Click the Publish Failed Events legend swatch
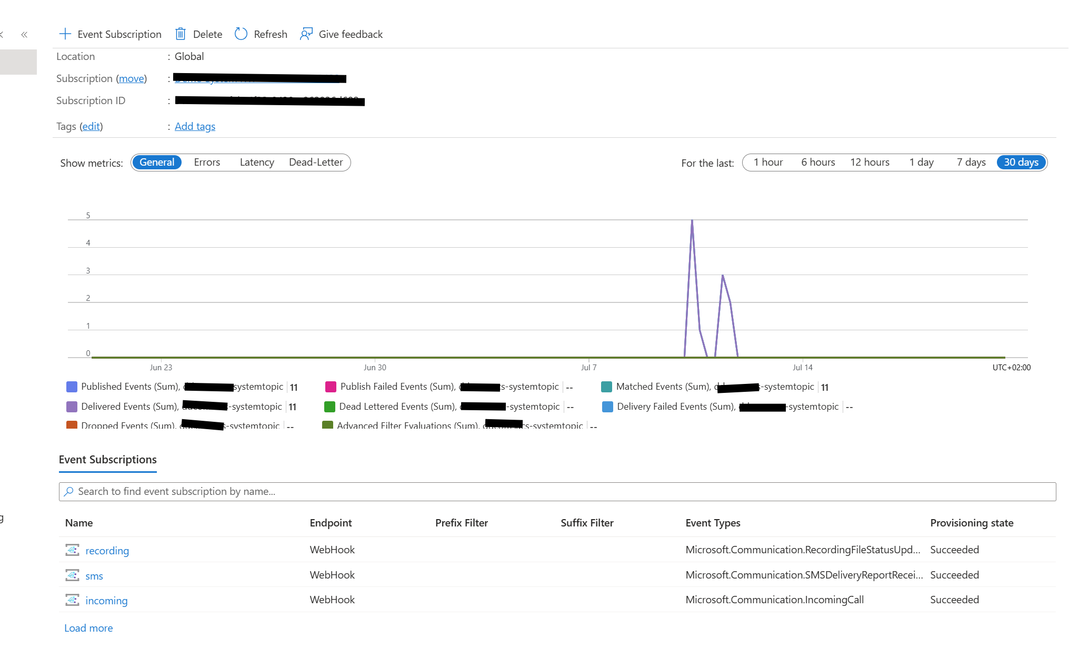The width and height of the screenshot is (1069, 649). [331, 387]
